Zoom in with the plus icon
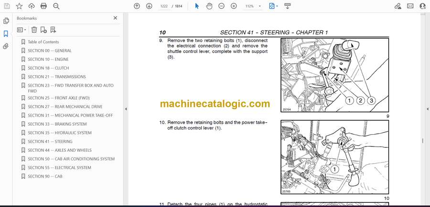 pos(234,6)
